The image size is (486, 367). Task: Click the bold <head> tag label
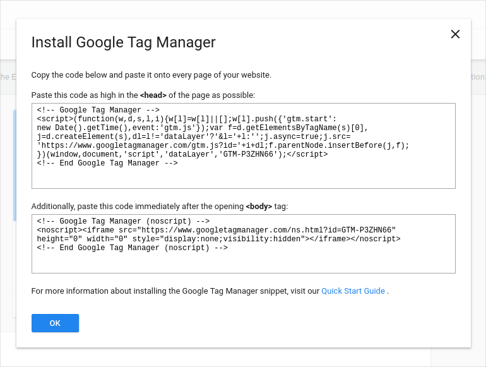click(153, 95)
